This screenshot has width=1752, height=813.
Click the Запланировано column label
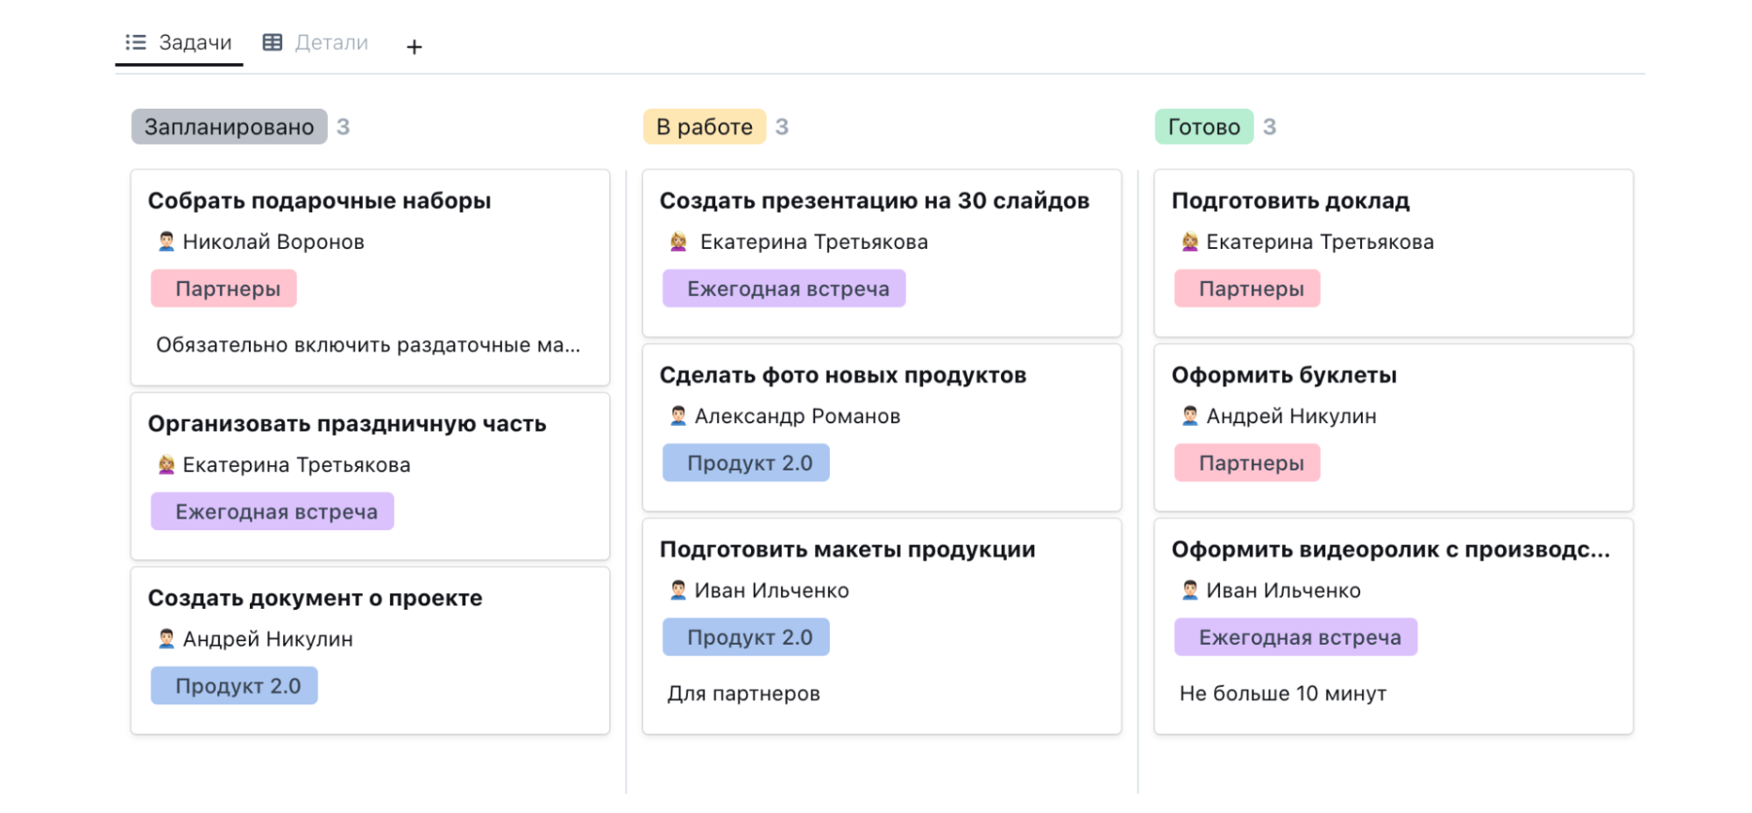coord(229,127)
